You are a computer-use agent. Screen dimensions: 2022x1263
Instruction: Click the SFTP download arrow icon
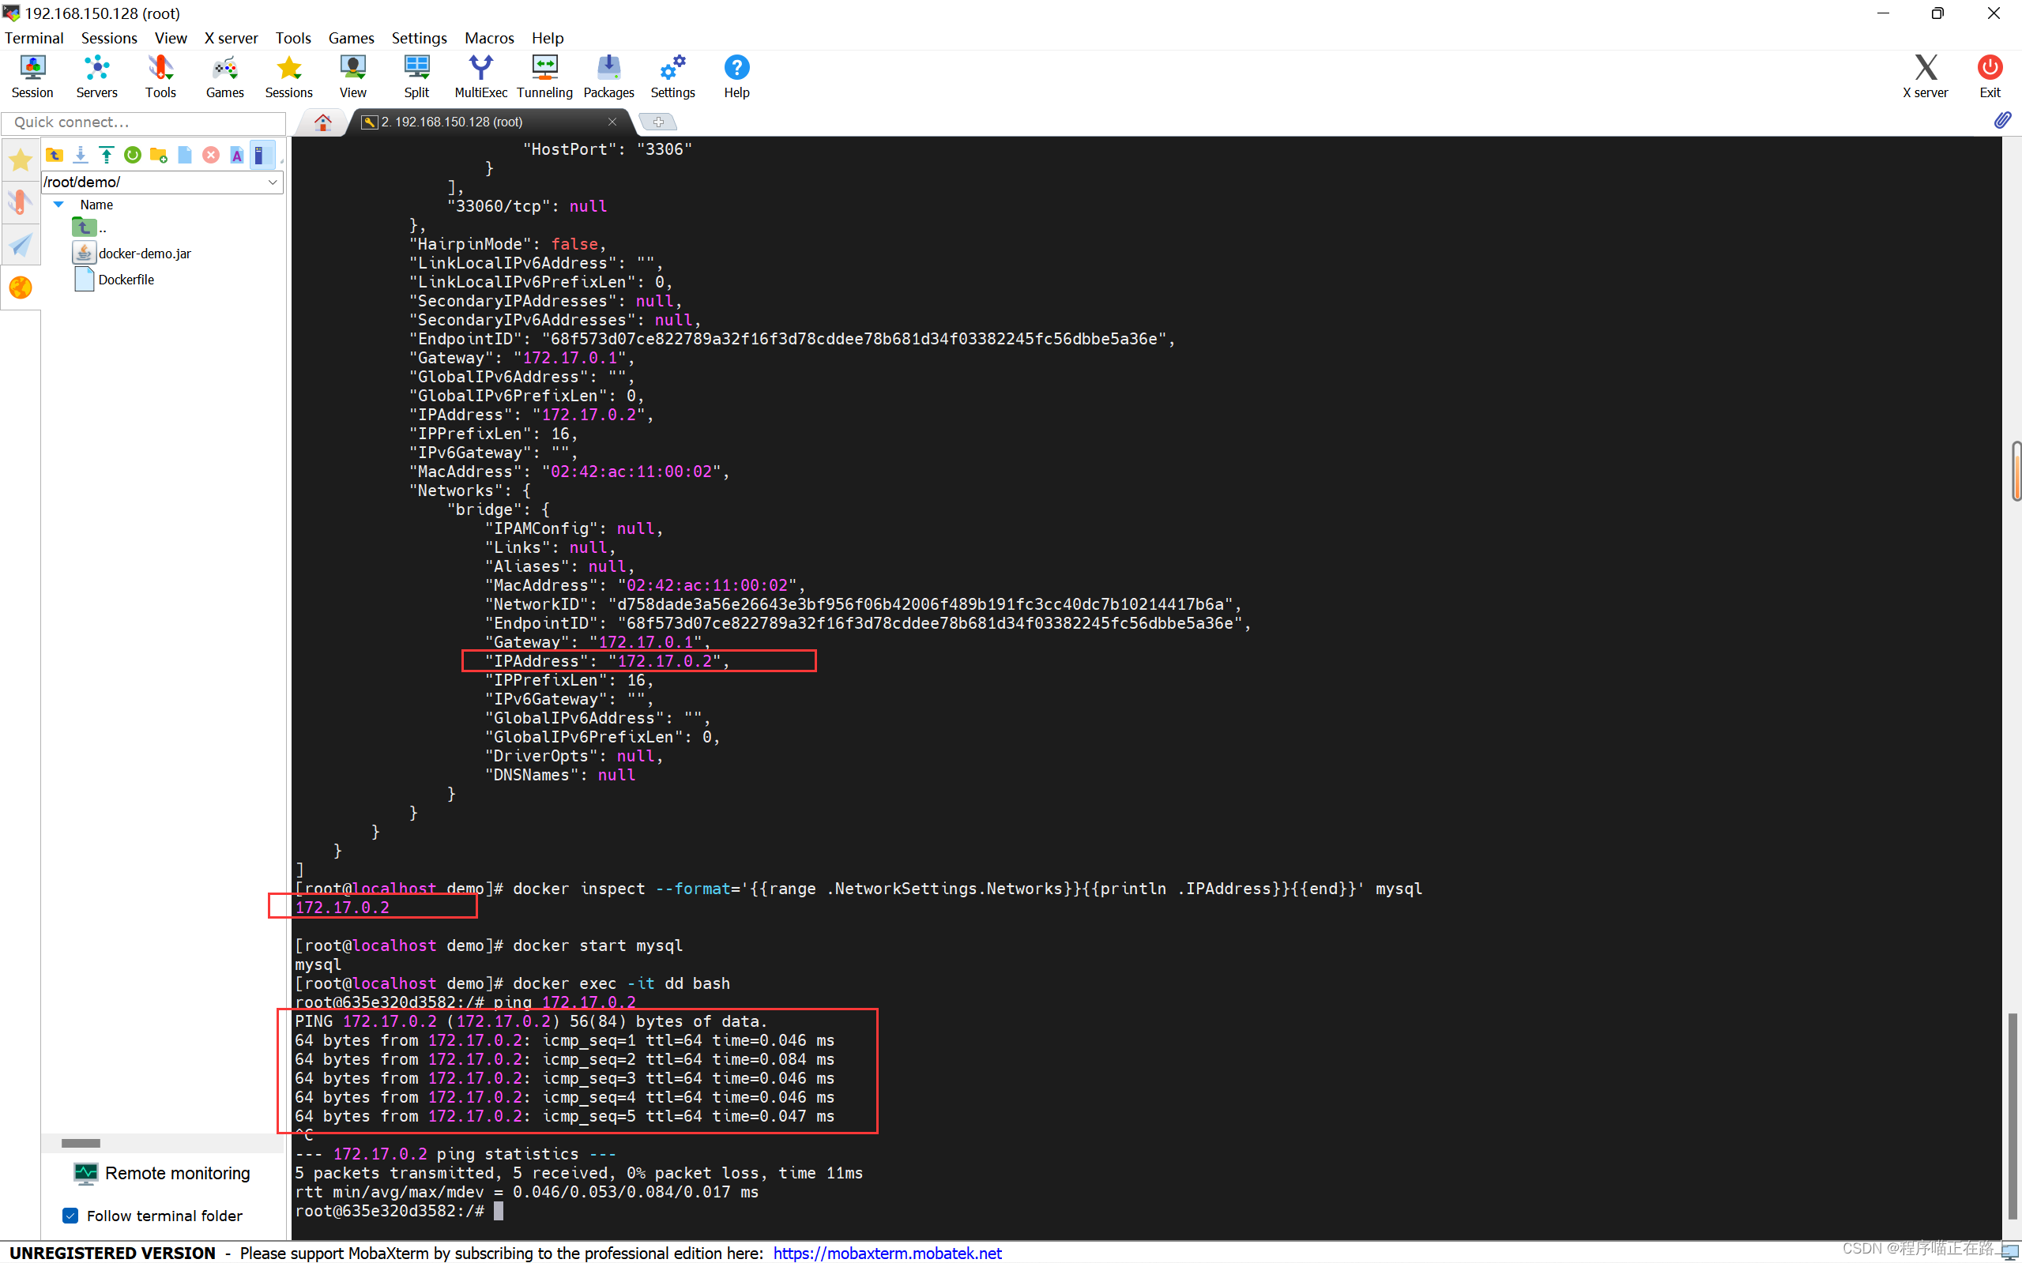coord(81,155)
